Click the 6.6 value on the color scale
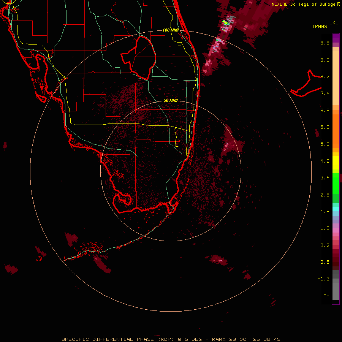342x342 pixels. pyautogui.click(x=325, y=110)
